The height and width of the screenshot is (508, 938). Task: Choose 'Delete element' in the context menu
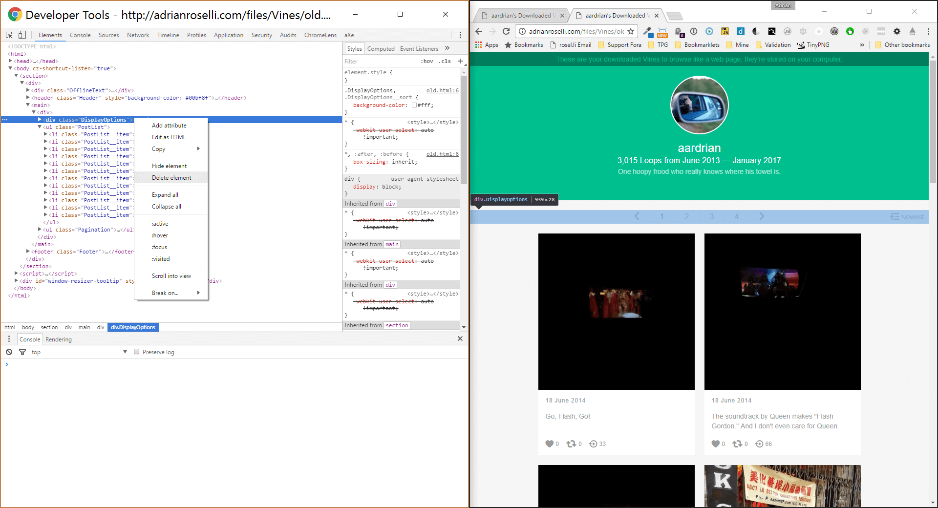(x=171, y=178)
